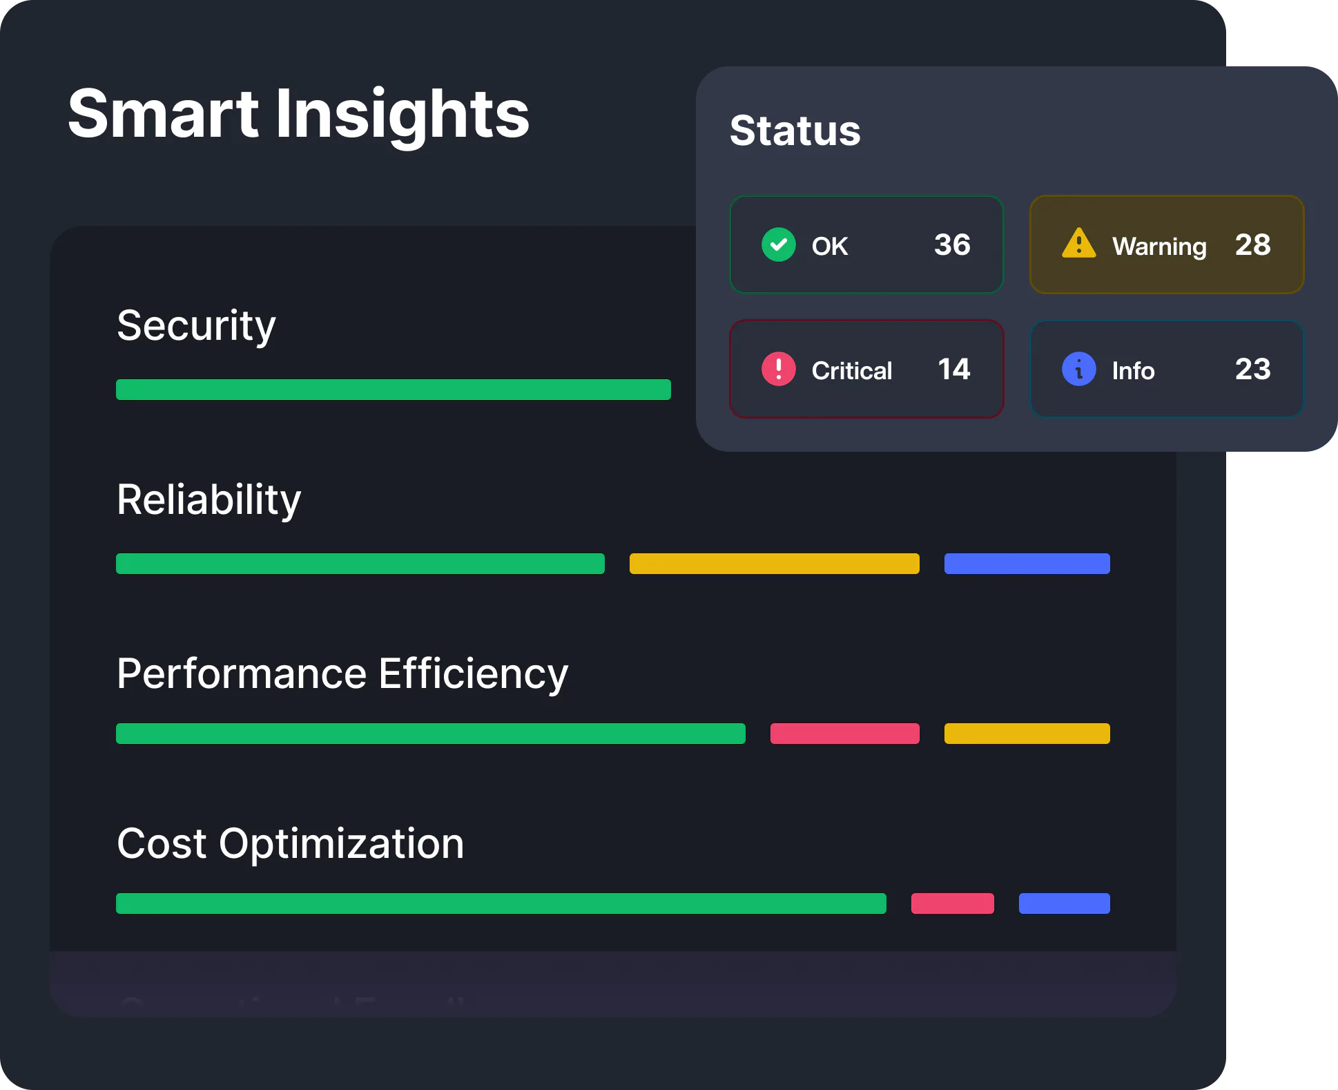Click the yellow Warning triangle icon

[1078, 243]
